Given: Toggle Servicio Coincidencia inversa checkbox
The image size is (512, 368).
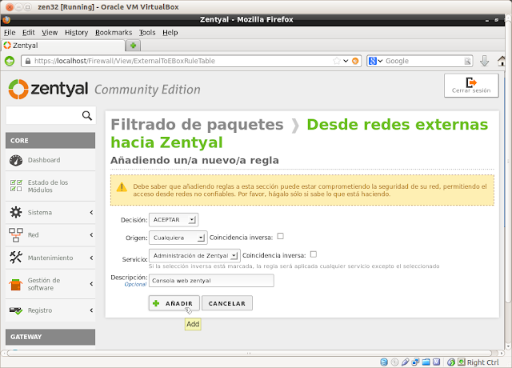Looking at the screenshot, I should (314, 254).
